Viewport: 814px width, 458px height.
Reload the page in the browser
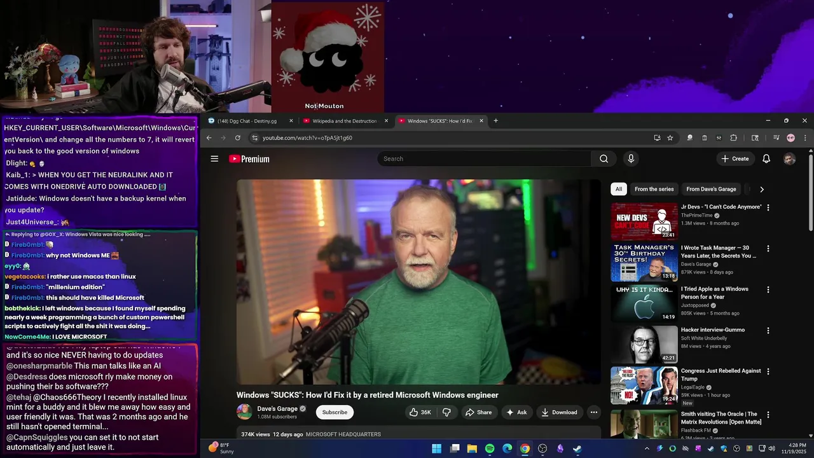(238, 138)
